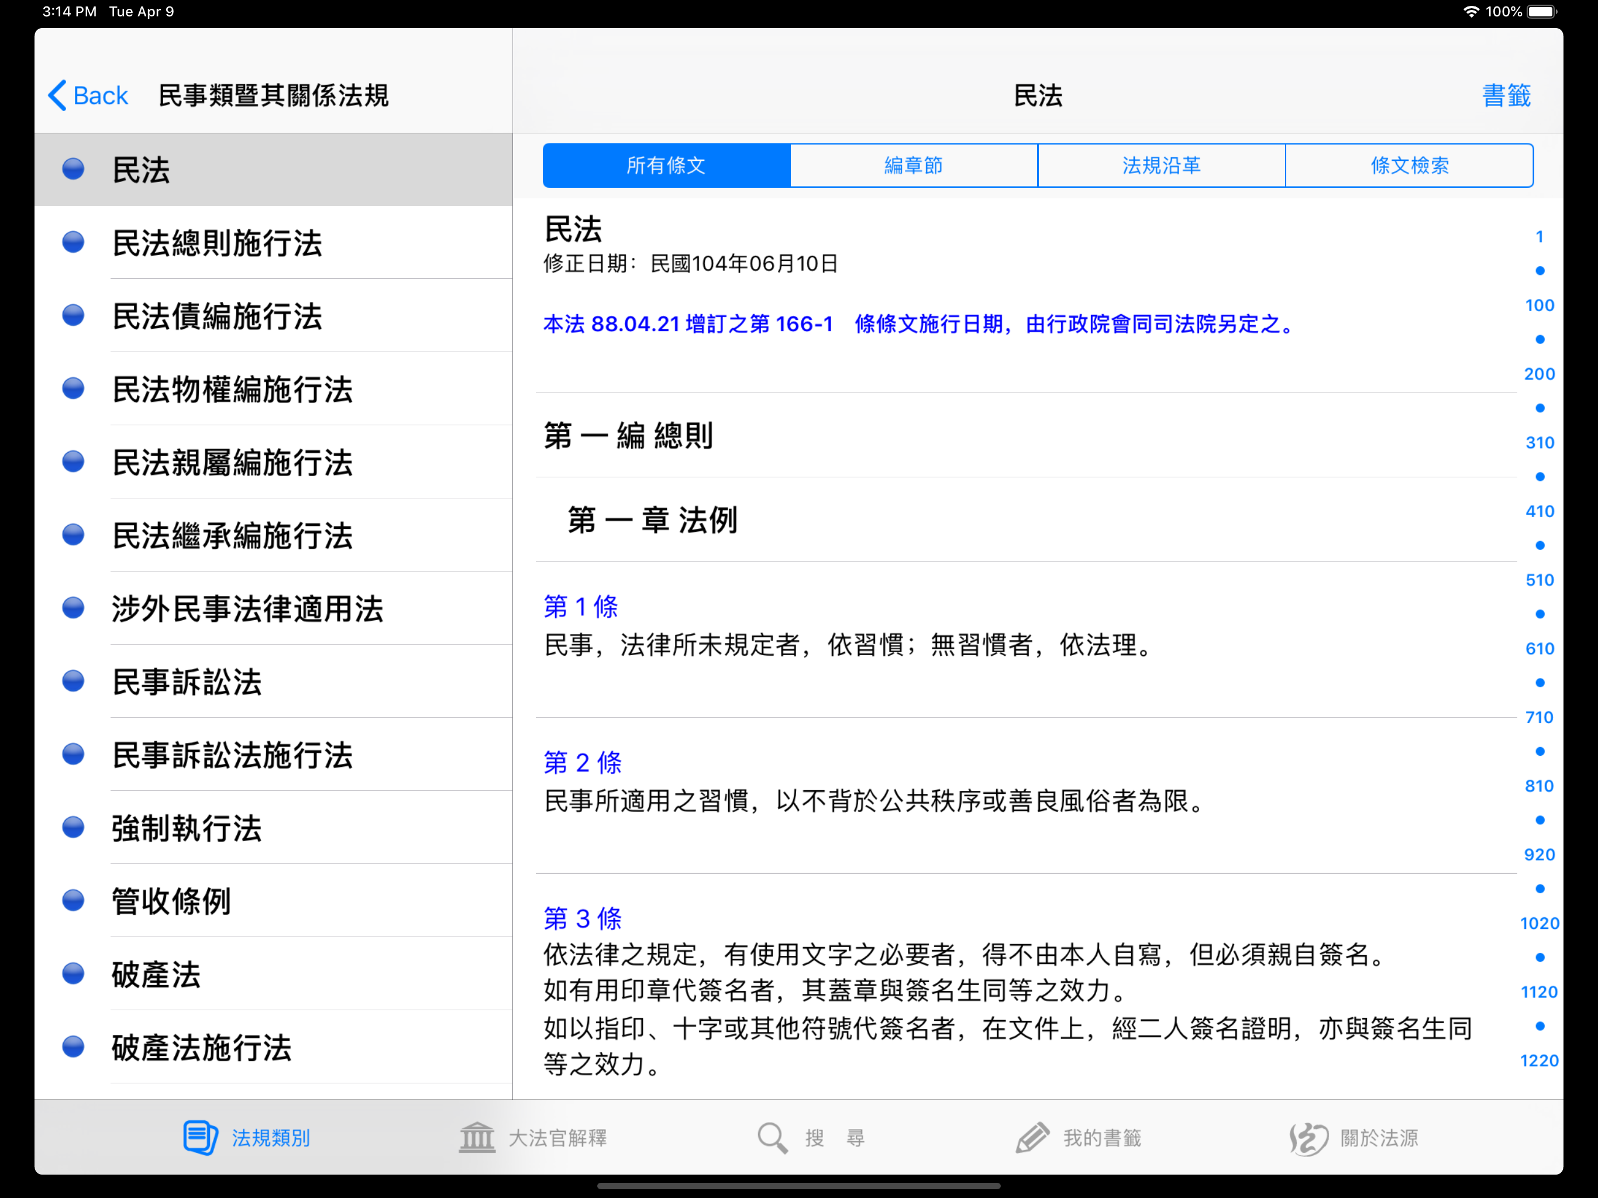The image size is (1598, 1198).
Task: Tap the magnifying glass 搜尋 icon
Action: (x=772, y=1138)
